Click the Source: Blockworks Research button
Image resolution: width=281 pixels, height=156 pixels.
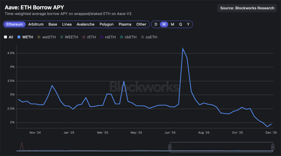click(x=247, y=8)
